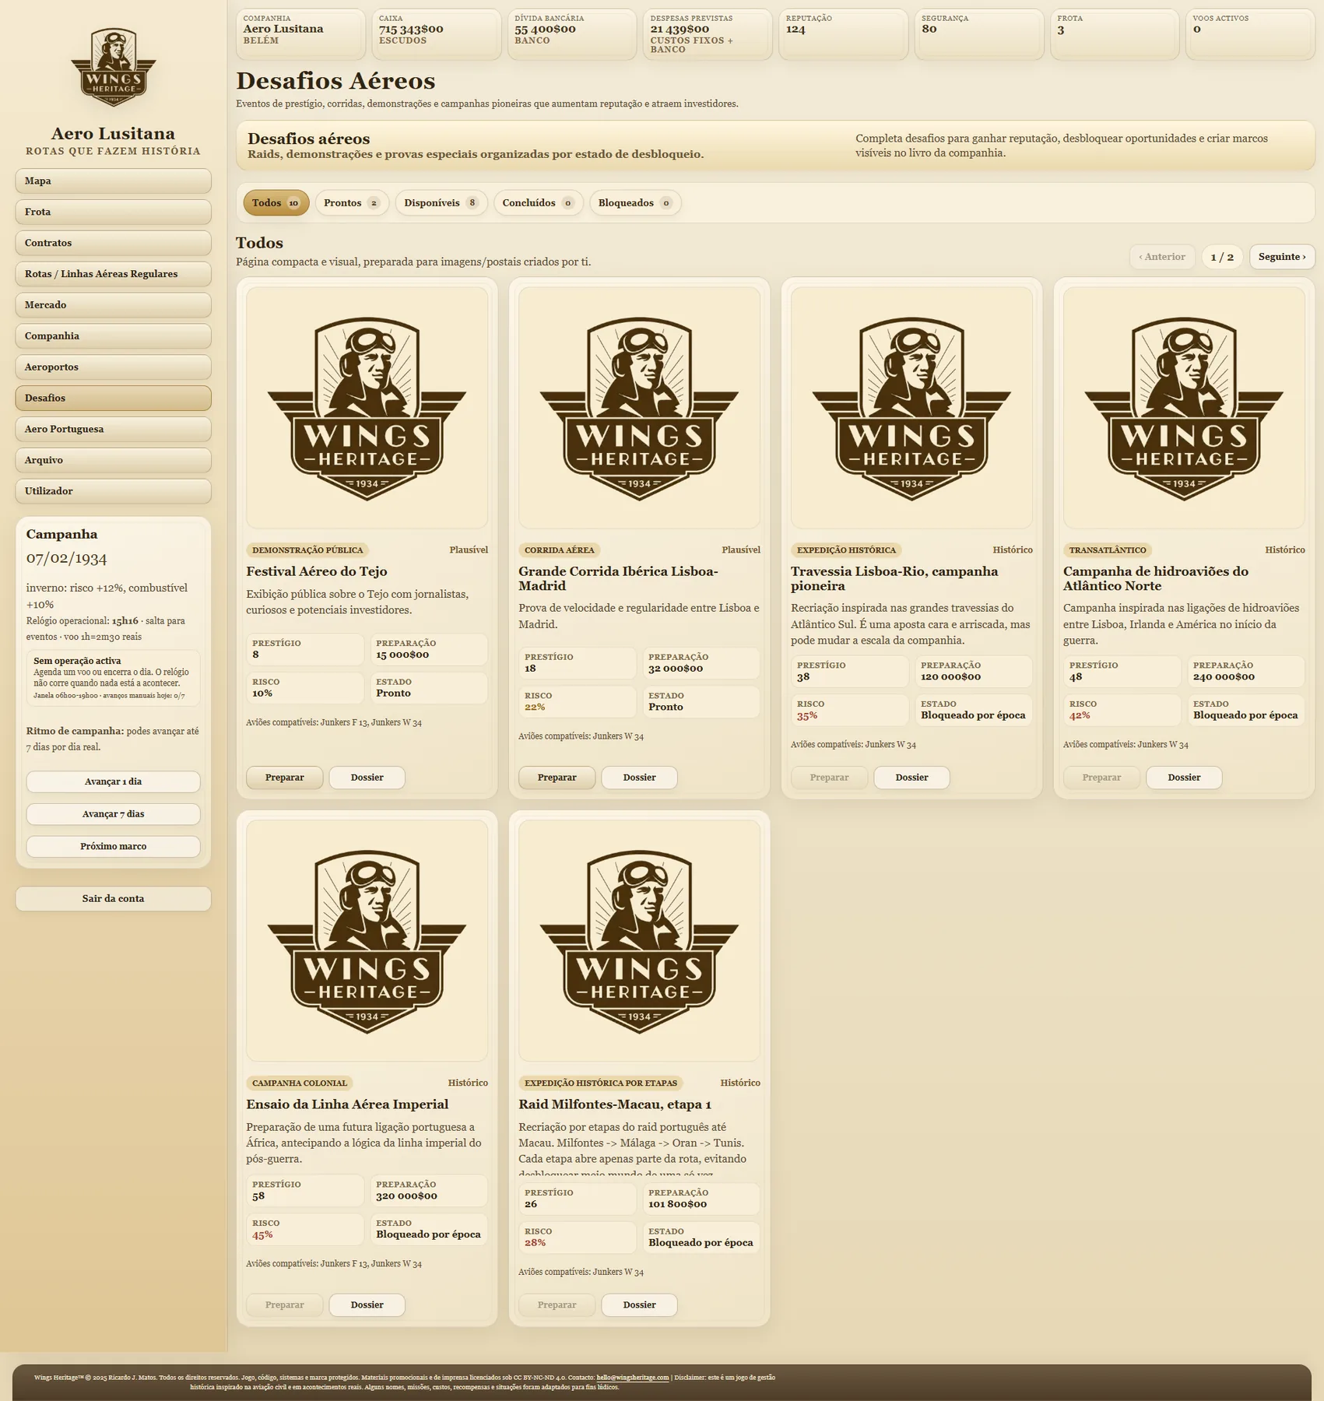
Task: Click Preparar for Festival Aéreo do Tejo
Action: [285, 778]
